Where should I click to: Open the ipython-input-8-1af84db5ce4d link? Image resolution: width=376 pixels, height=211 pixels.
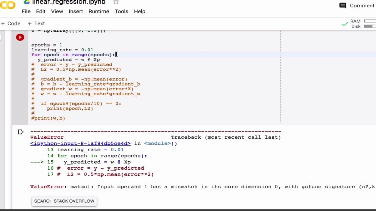click(x=80, y=143)
